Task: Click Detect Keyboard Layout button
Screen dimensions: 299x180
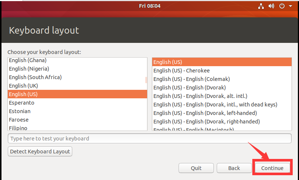Action: (x=40, y=152)
